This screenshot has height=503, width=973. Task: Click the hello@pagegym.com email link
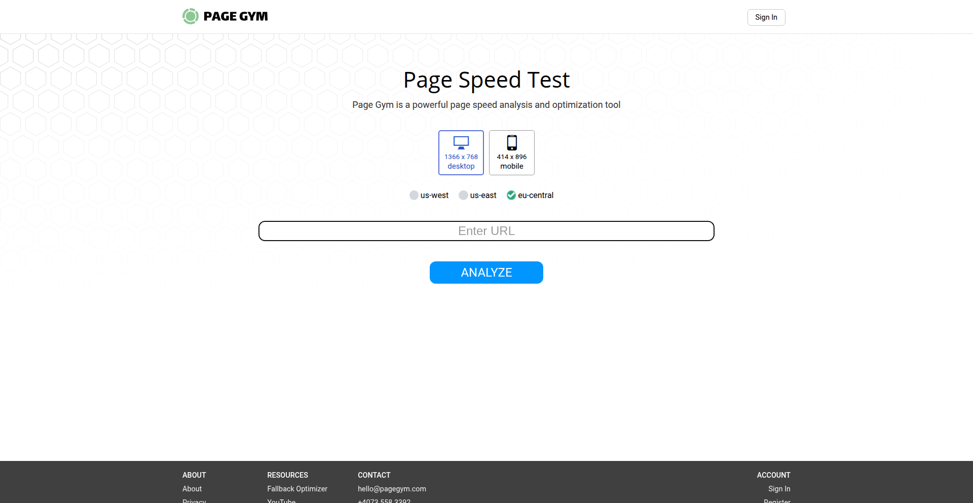[x=392, y=489]
